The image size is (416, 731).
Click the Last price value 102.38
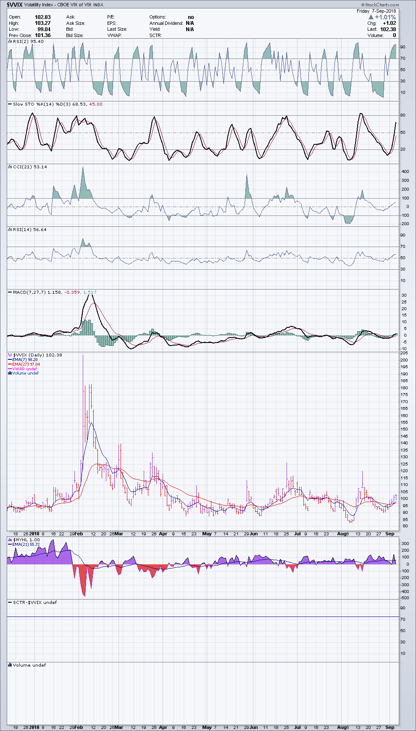click(387, 29)
